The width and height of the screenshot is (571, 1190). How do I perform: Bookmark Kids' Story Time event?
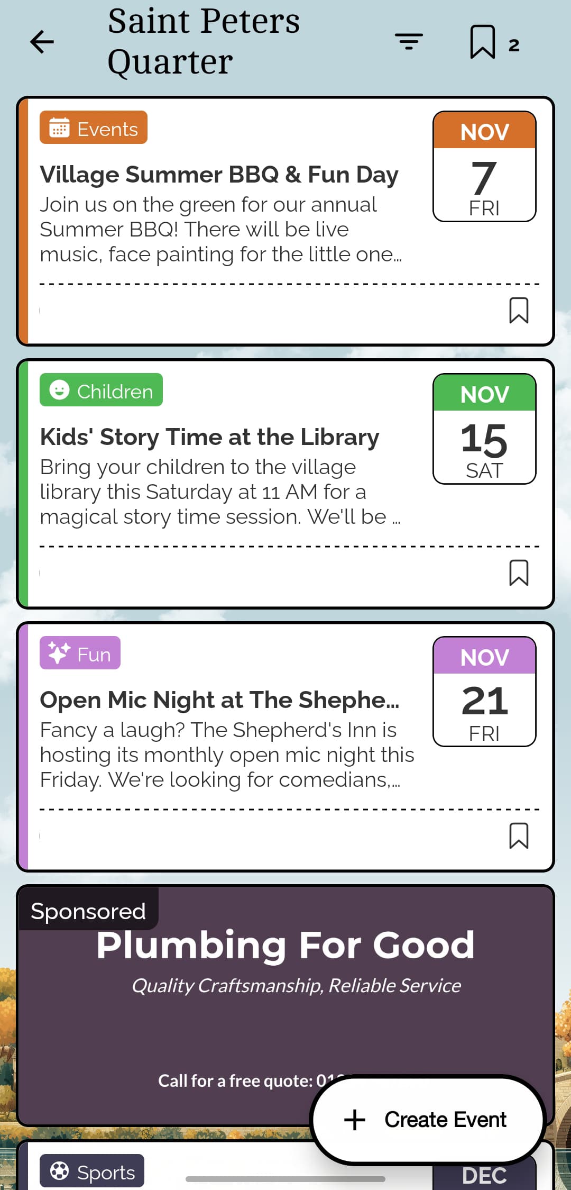click(x=519, y=573)
